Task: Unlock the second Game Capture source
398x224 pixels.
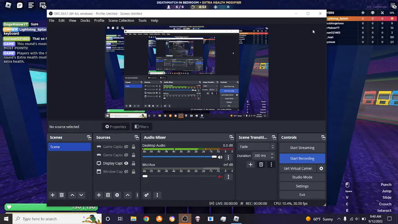Action: click(x=133, y=155)
